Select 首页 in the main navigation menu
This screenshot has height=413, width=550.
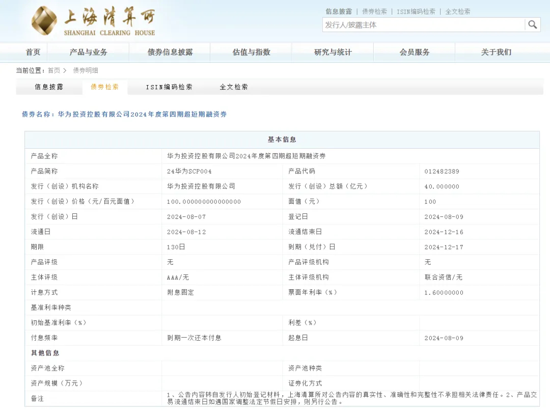click(33, 52)
